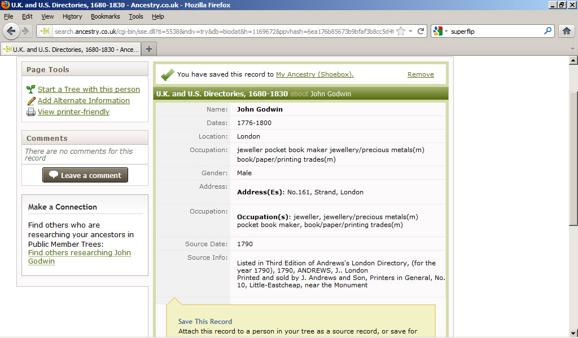Open a new tab with the plus button
Viewport: 578px width, 338px height.
pyautogui.click(x=149, y=49)
